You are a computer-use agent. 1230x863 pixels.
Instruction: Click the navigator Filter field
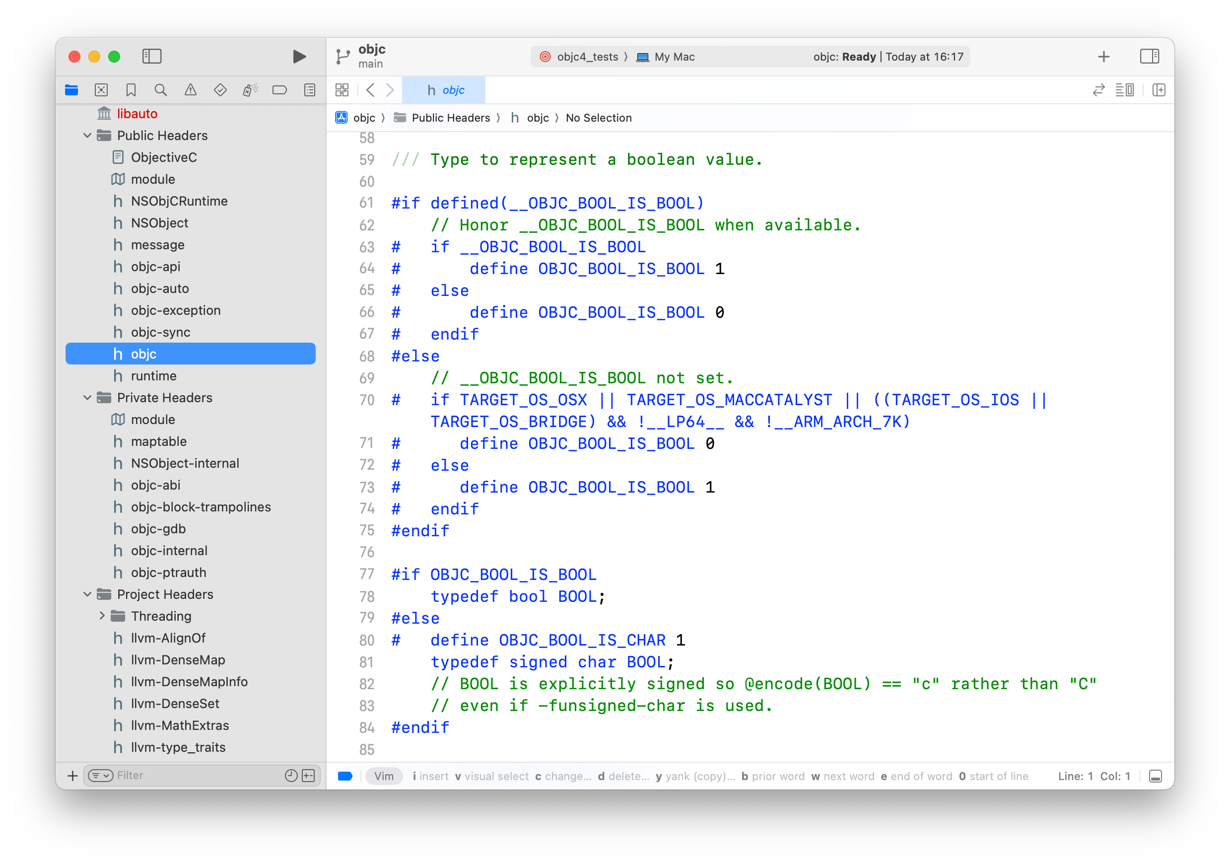pyautogui.click(x=193, y=776)
